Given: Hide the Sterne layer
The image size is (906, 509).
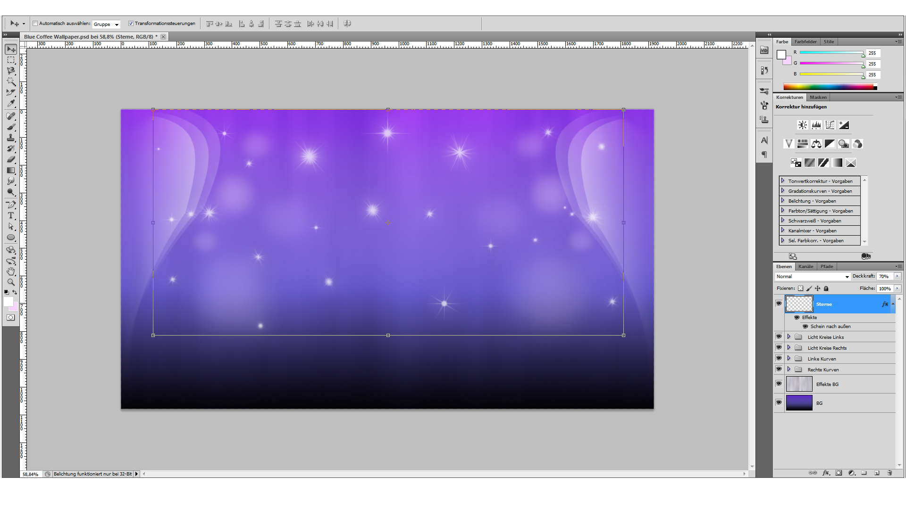Looking at the screenshot, I should click(779, 304).
